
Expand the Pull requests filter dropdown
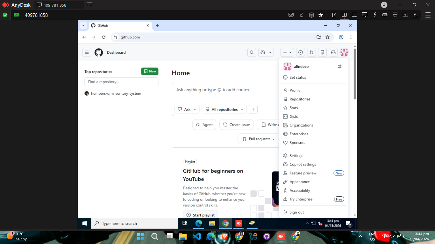coord(259,139)
